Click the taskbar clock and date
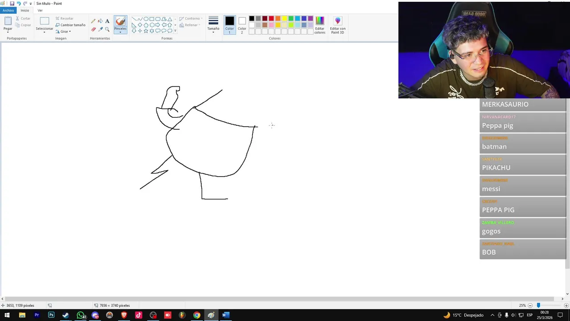 pyautogui.click(x=544, y=315)
